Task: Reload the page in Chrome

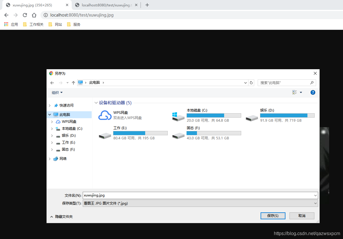Action: tap(25, 15)
